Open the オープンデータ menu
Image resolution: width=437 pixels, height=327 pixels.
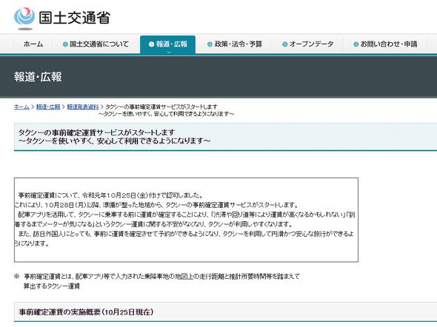coord(307,44)
